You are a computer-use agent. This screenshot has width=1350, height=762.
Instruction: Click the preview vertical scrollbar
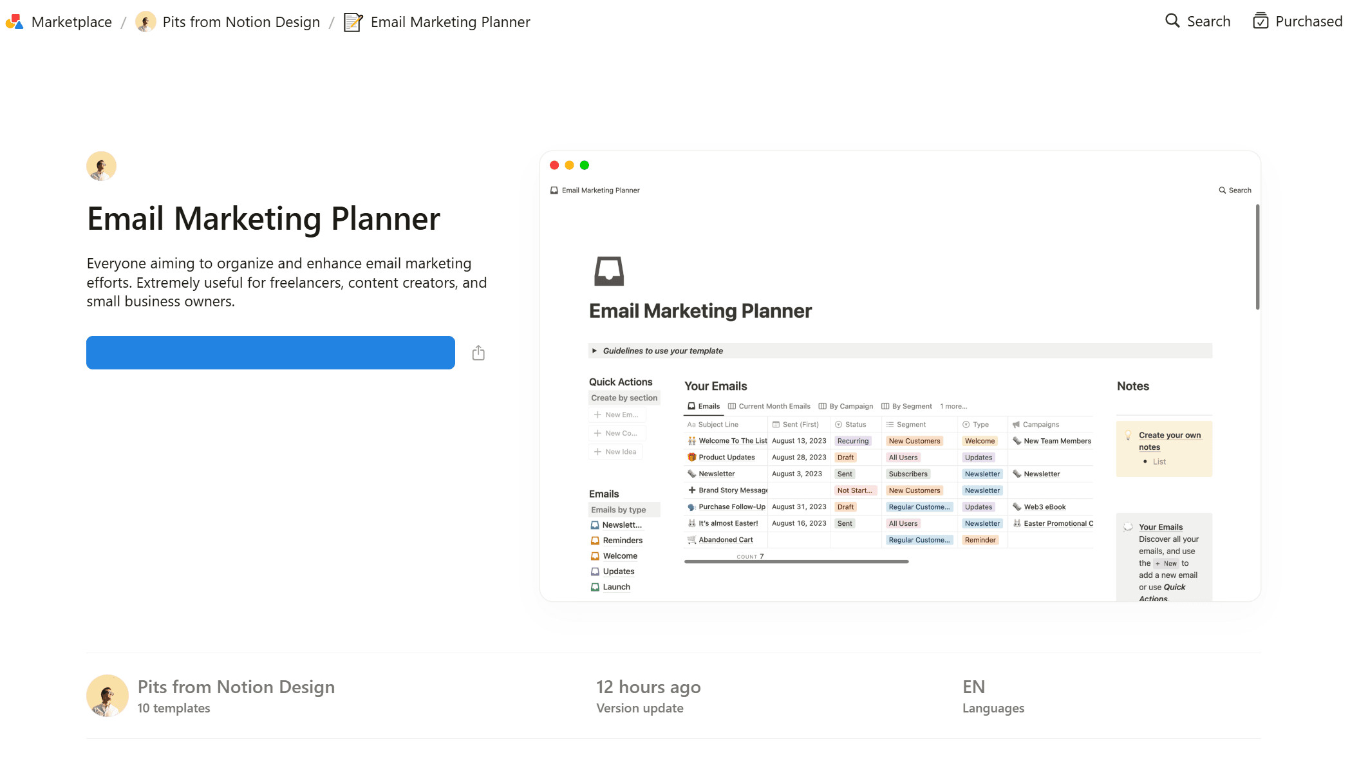click(x=1257, y=257)
